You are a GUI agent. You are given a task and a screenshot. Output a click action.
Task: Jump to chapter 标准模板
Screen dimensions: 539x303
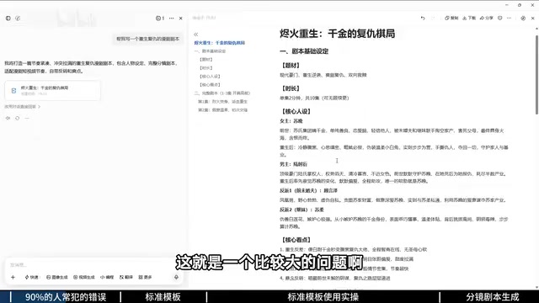[x=163, y=297]
